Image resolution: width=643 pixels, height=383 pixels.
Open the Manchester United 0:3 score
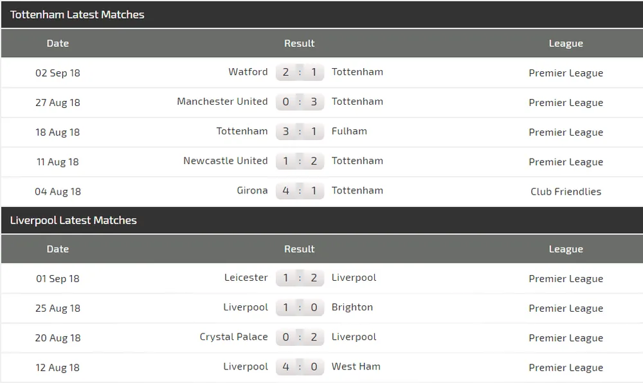(300, 102)
